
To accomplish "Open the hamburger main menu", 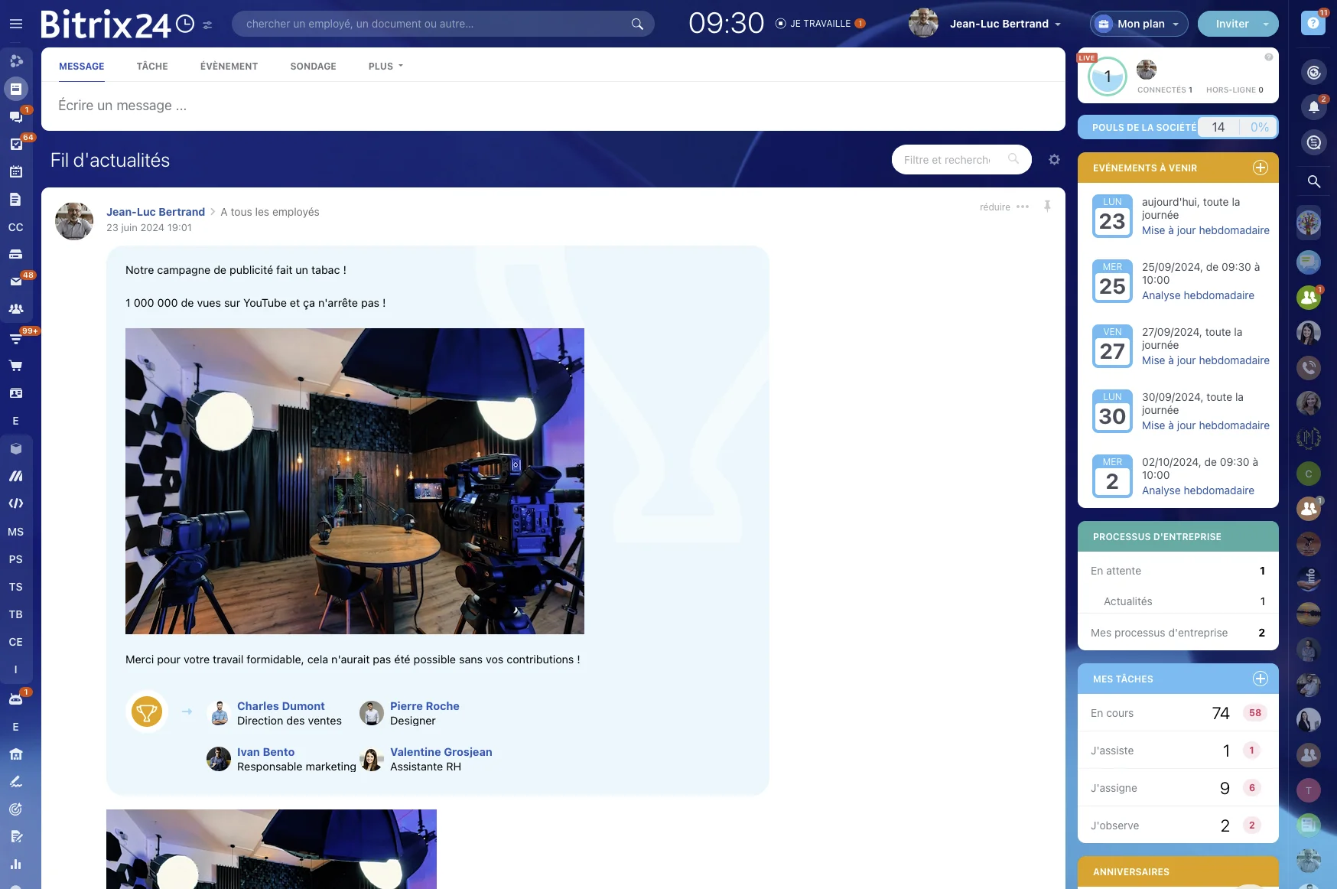I will point(15,24).
